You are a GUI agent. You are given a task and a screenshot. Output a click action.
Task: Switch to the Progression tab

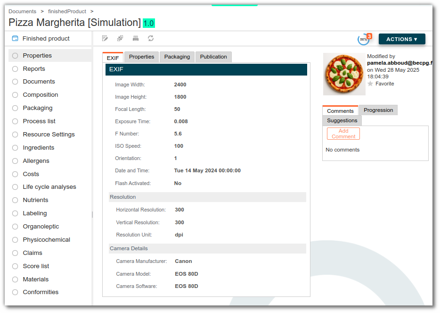[x=378, y=110]
